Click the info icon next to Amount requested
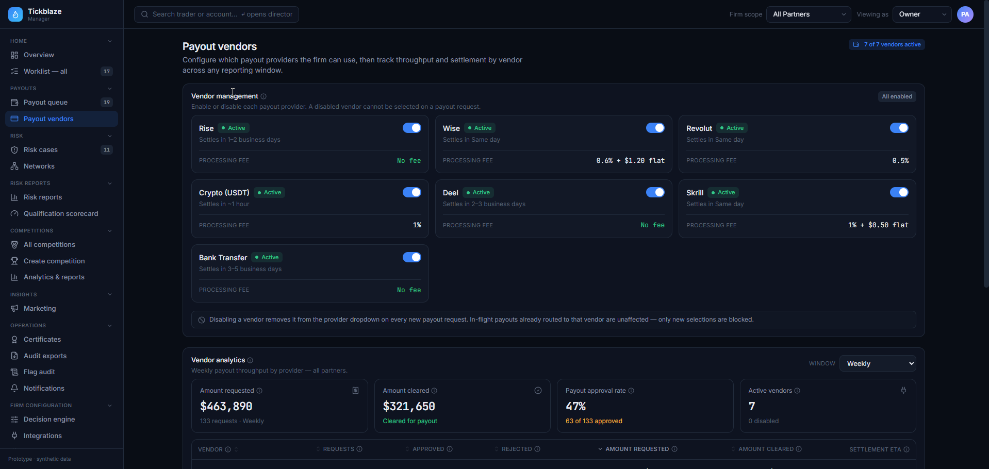The width and height of the screenshot is (989, 469). pos(259,391)
